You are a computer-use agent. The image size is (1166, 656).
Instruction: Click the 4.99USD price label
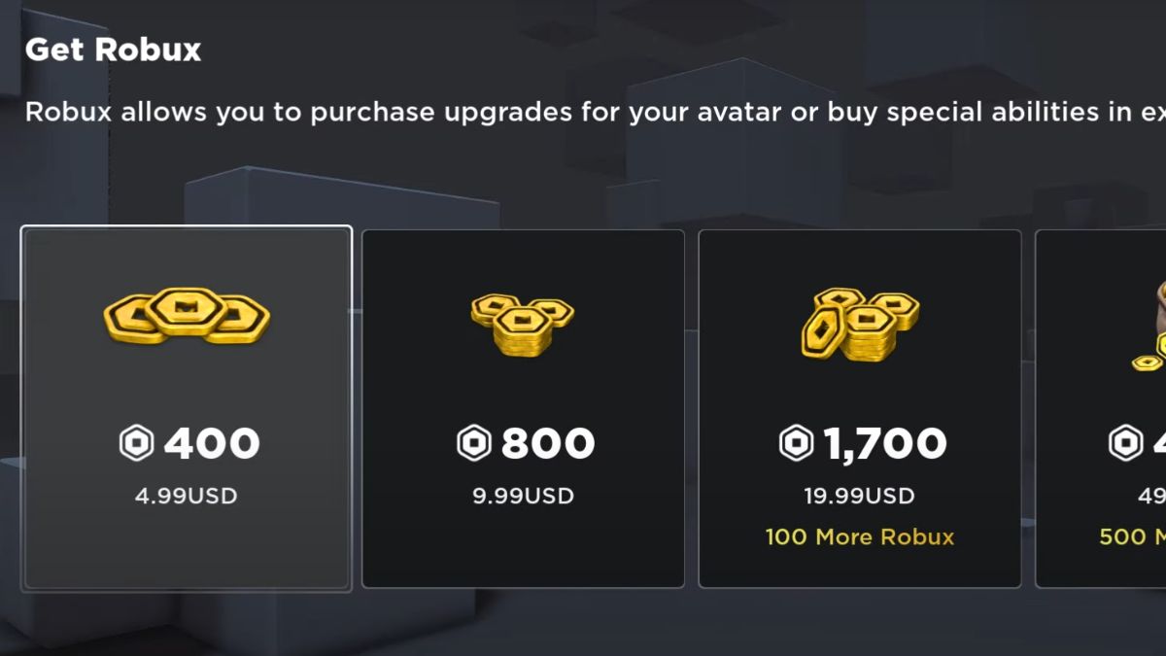tap(187, 495)
